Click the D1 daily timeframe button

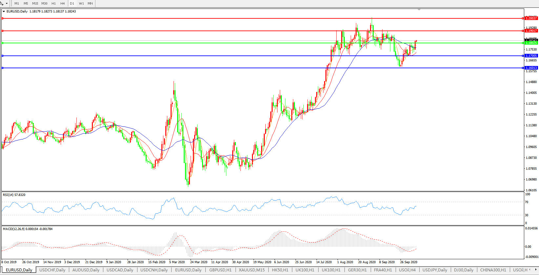click(72, 4)
